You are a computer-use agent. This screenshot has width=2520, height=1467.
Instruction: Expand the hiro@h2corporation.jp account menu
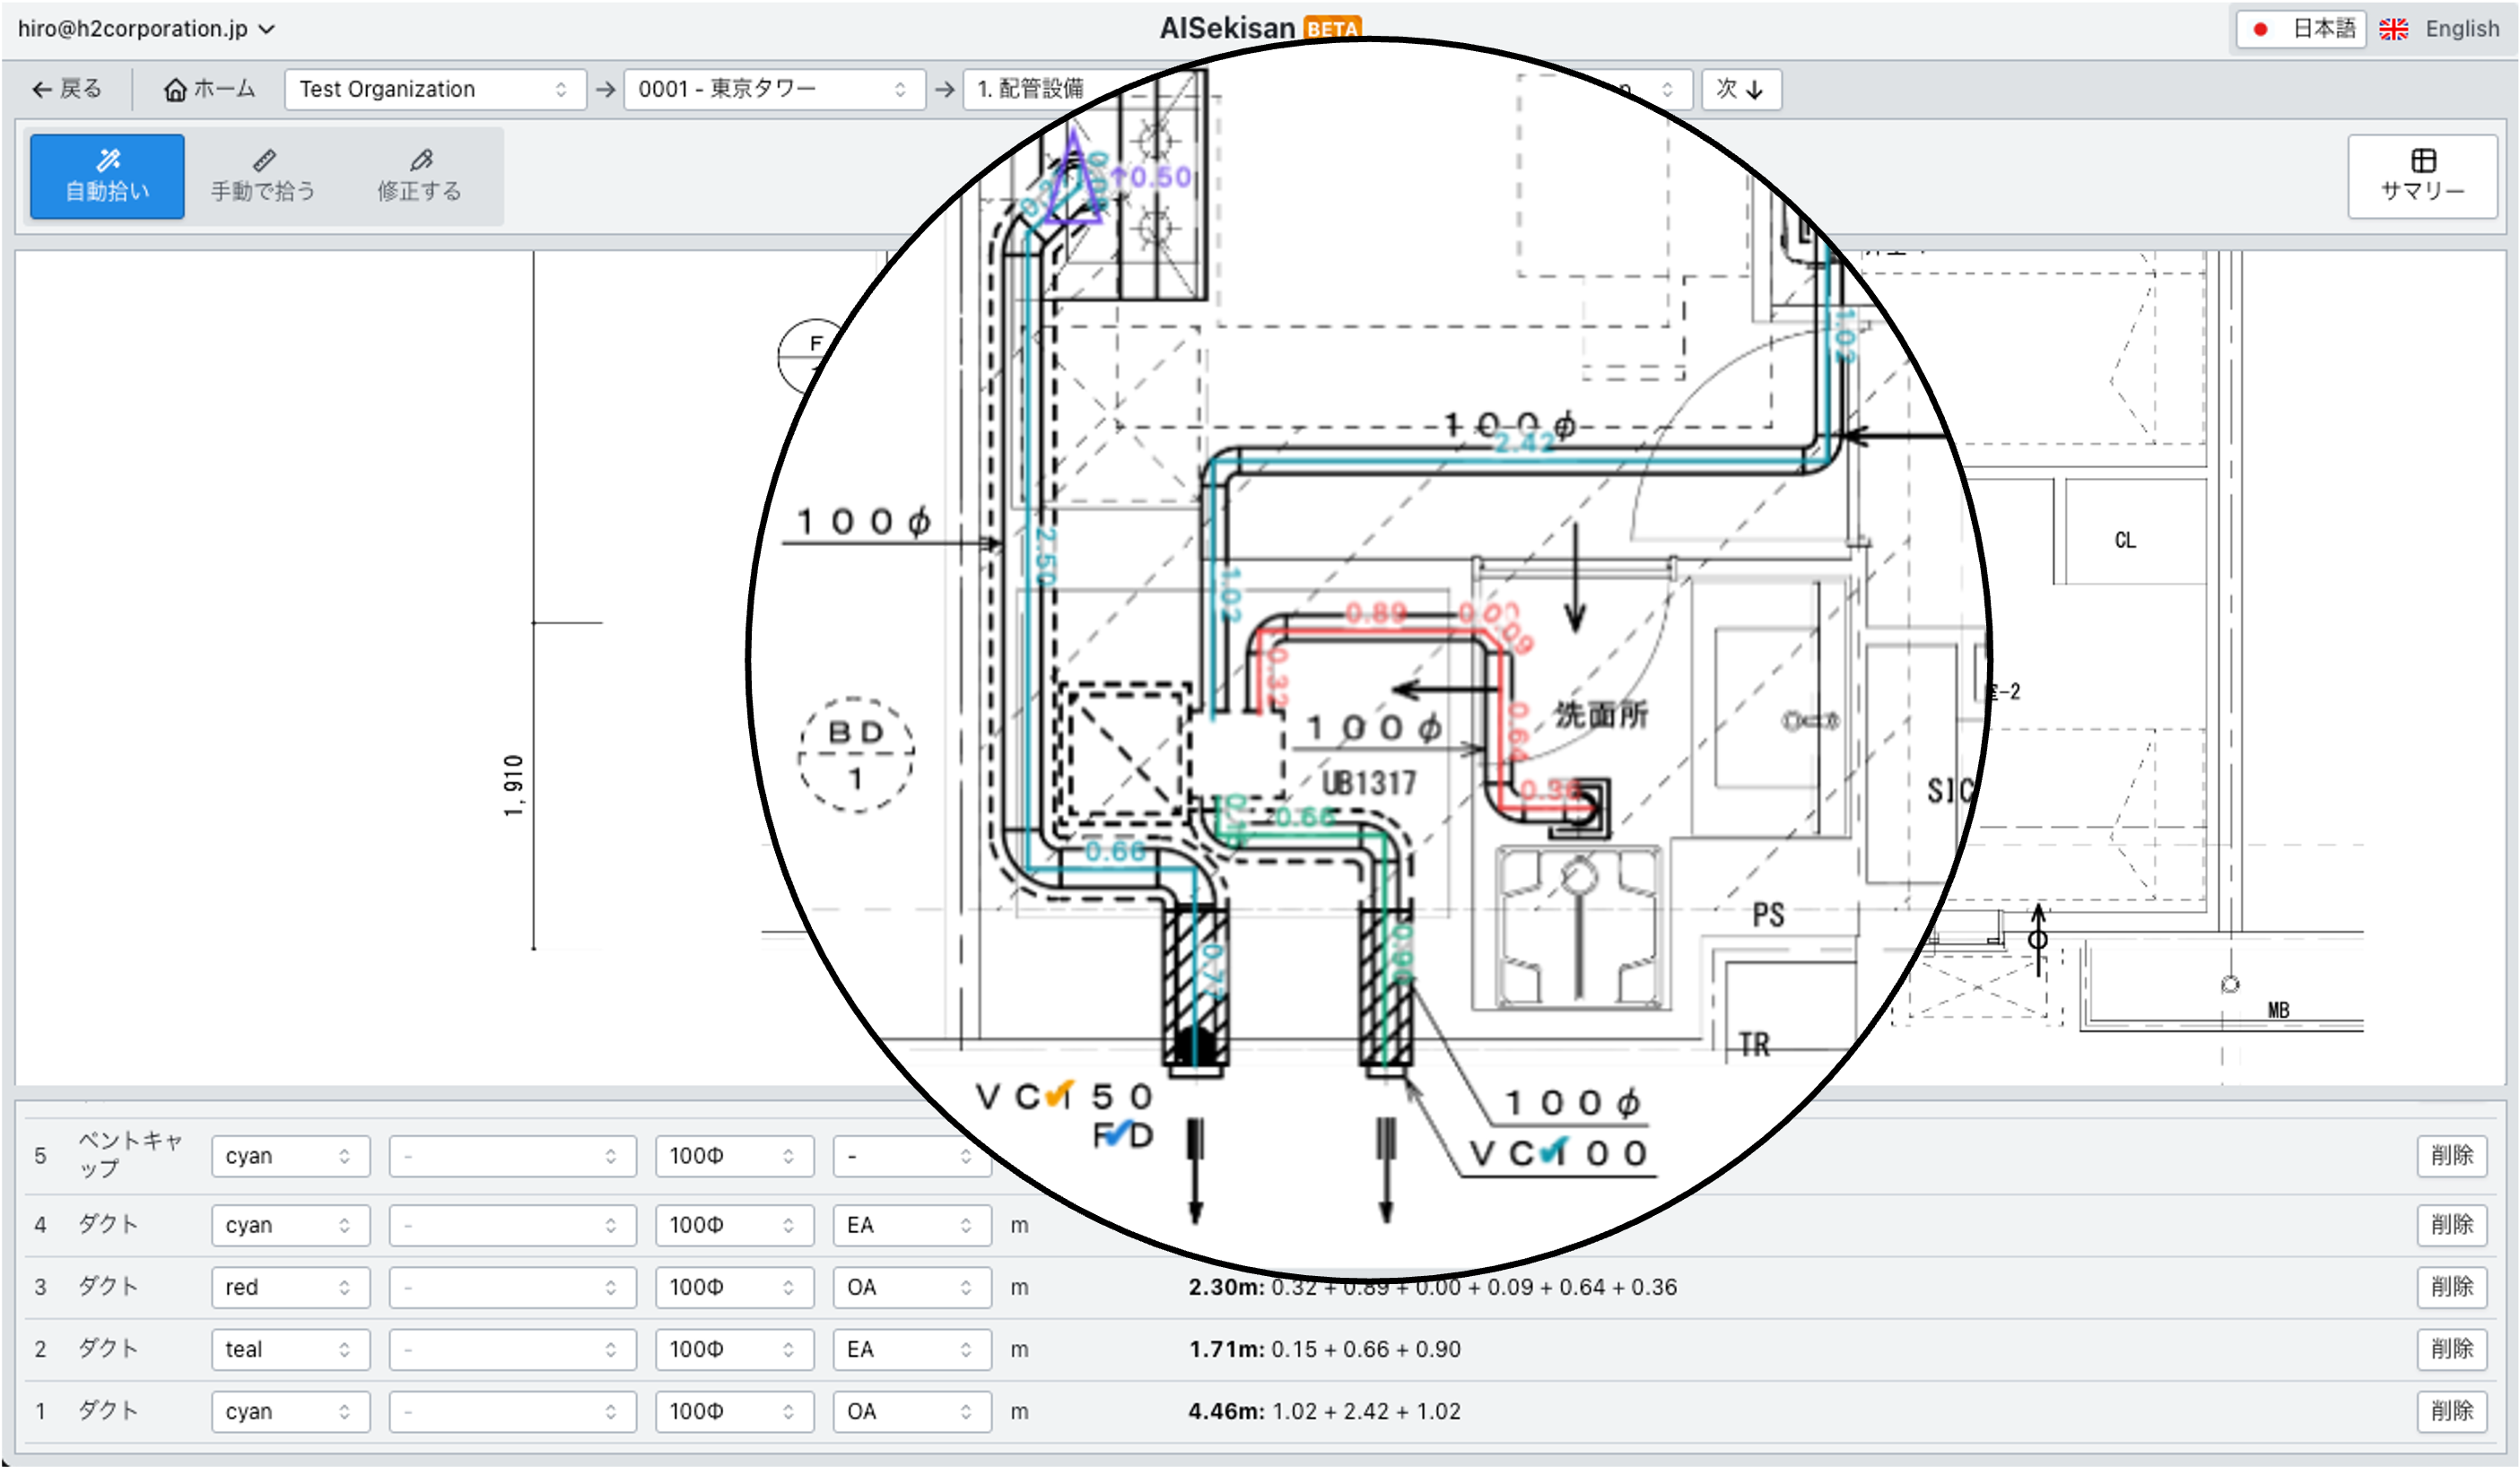click(146, 29)
